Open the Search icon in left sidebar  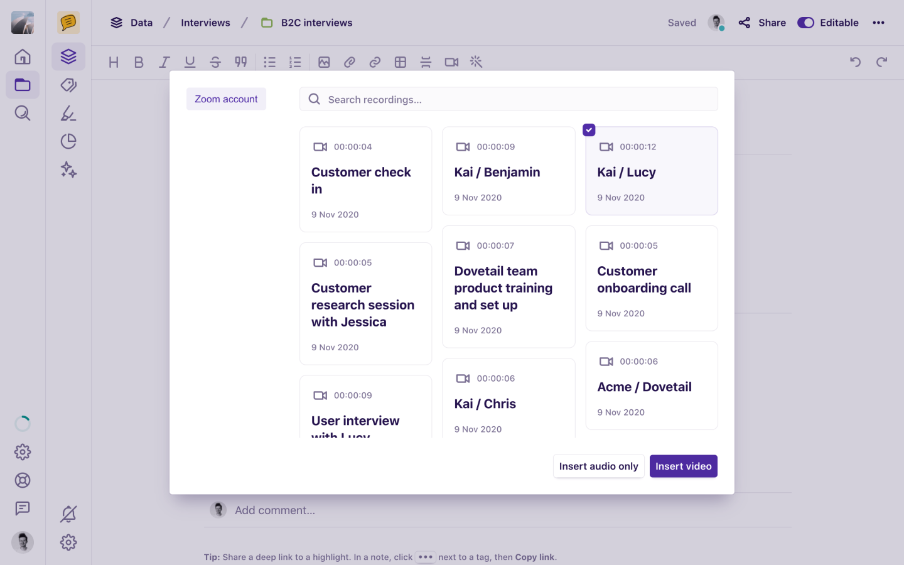tap(23, 113)
